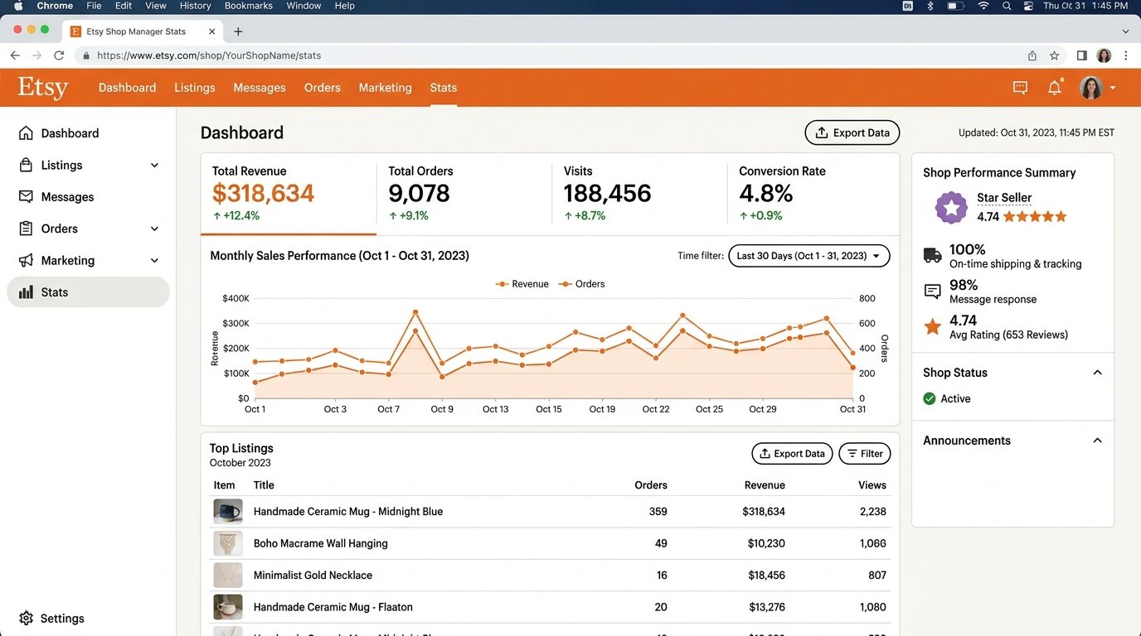Export Data for Top Listings
The width and height of the screenshot is (1141, 636).
pyautogui.click(x=792, y=453)
